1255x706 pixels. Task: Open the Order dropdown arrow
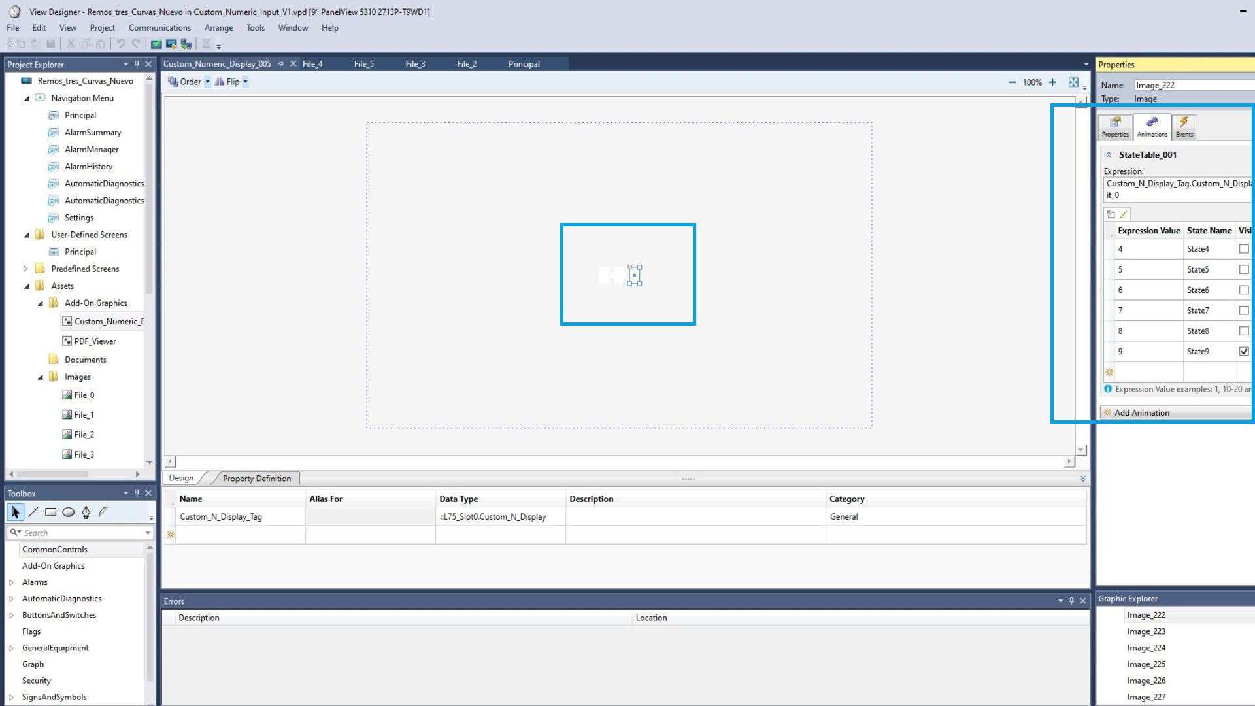(x=207, y=82)
